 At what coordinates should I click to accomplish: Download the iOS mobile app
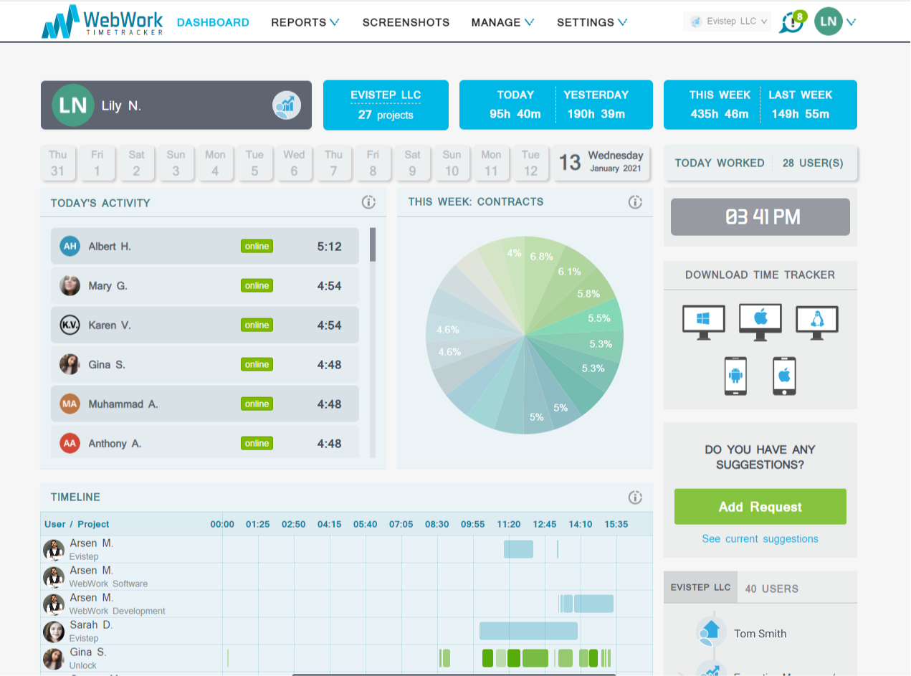pos(783,375)
